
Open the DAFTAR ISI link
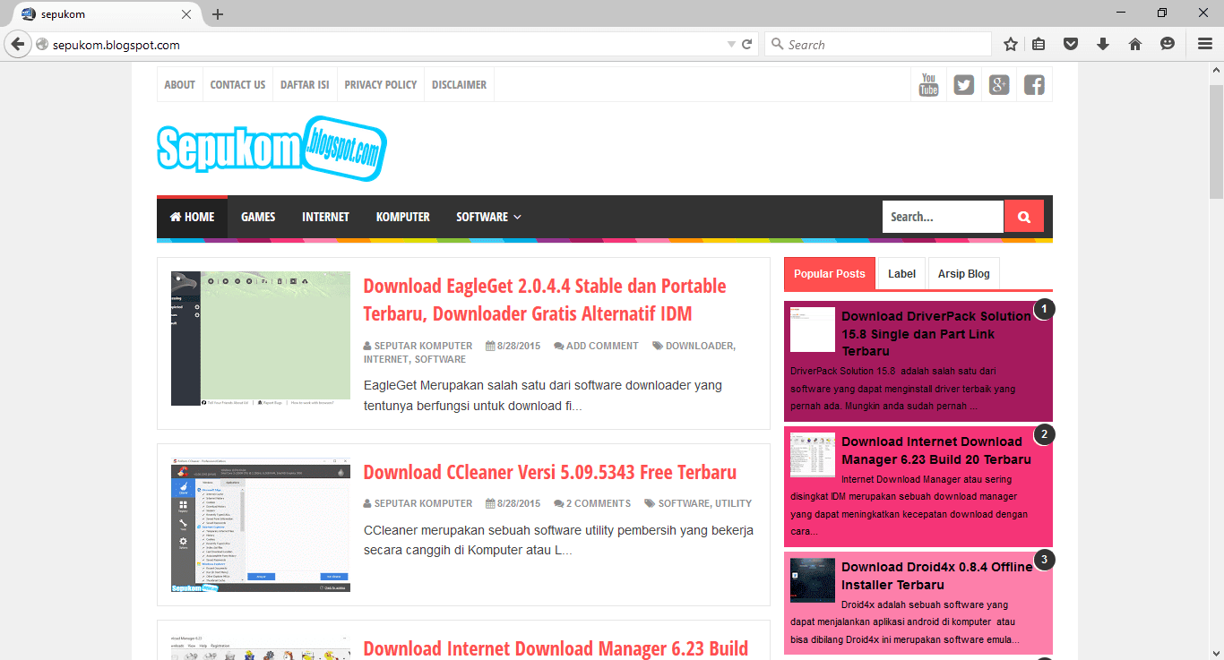[x=305, y=85]
